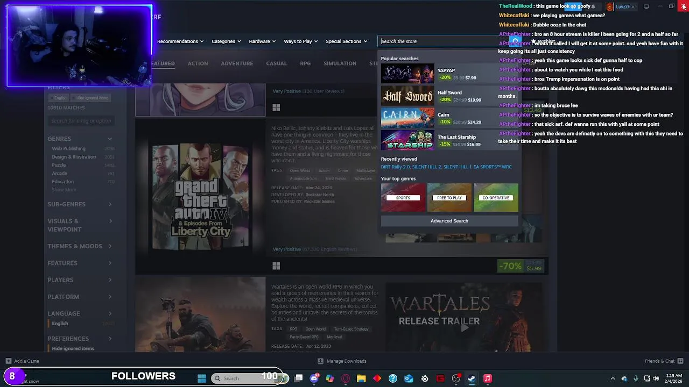Viewport: 689px width, 387px height.
Task: Open the Opera browser taskbar icon
Action: [x=346, y=378]
